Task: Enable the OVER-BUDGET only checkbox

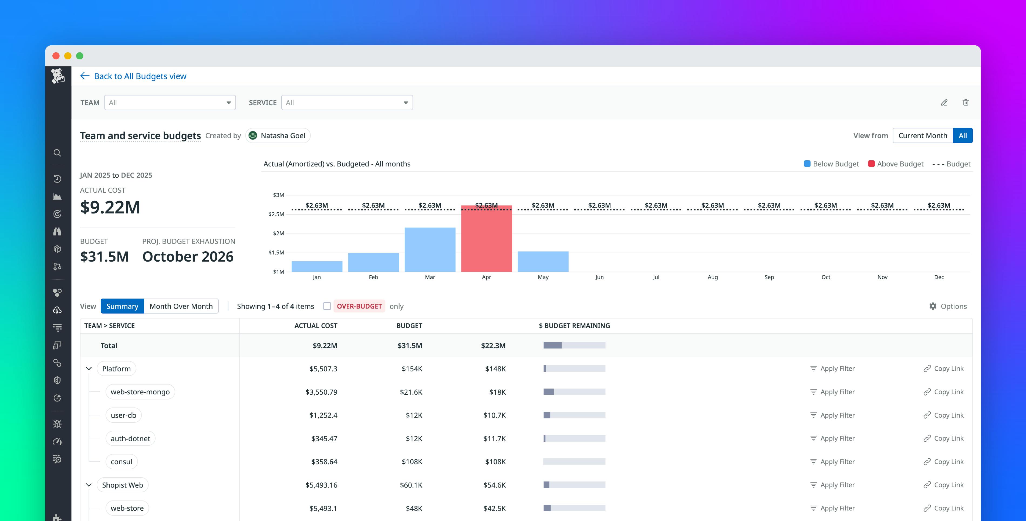Action: (328, 306)
